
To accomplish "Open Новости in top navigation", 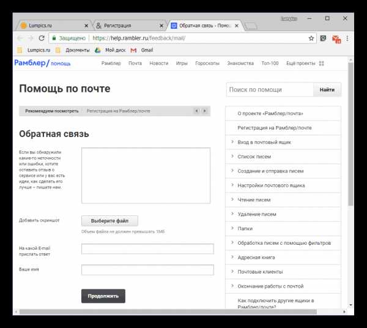I will [x=159, y=64].
